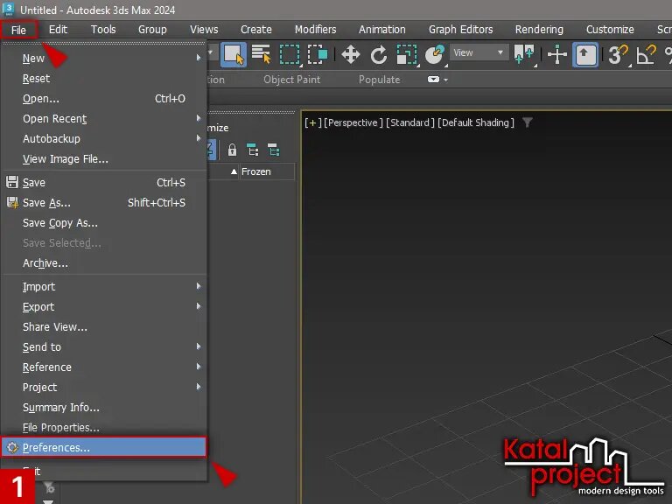This screenshot has height=504, width=672.
Task: Click the [Perspective] viewport label
Action: coord(353,122)
